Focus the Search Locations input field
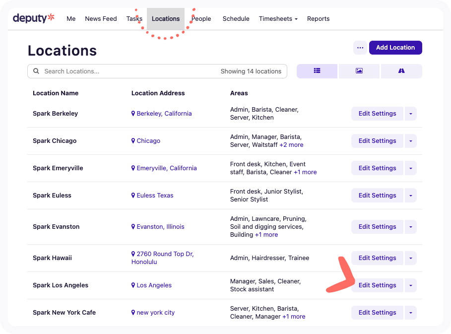The image size is (451, 334). coord(157,71)
